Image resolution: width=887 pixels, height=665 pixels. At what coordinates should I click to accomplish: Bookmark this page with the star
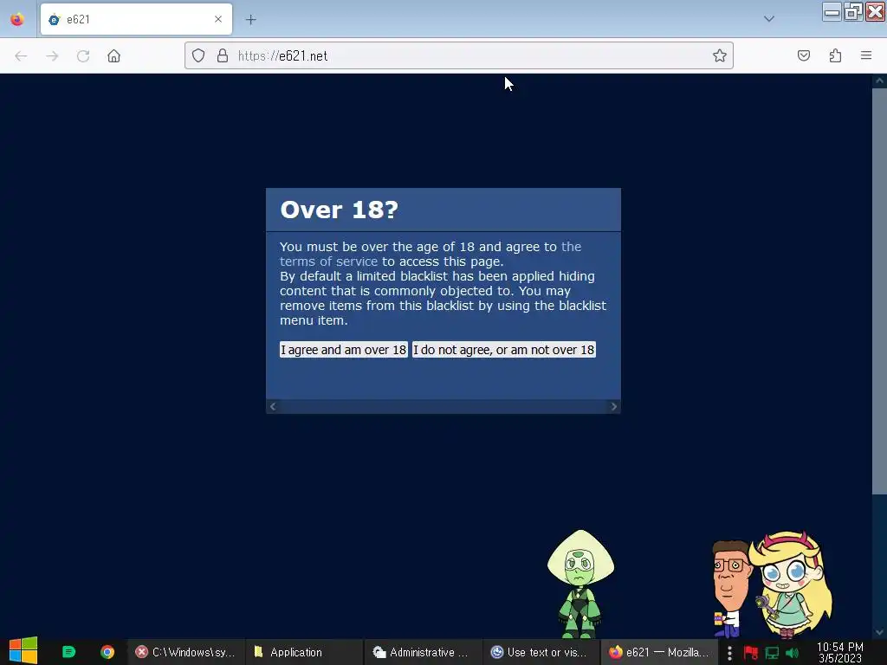[720, 55]
